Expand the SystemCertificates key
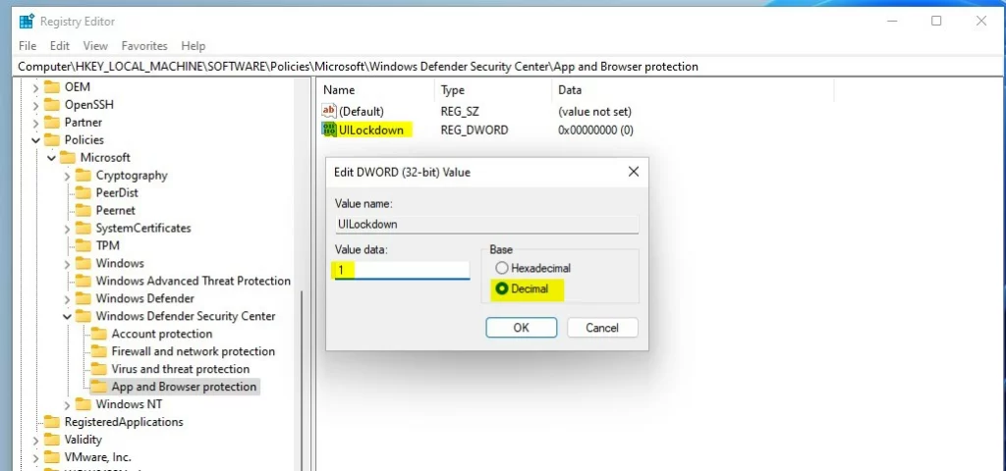The width and height of the screenshot is (1006, 471). (68, 228)
